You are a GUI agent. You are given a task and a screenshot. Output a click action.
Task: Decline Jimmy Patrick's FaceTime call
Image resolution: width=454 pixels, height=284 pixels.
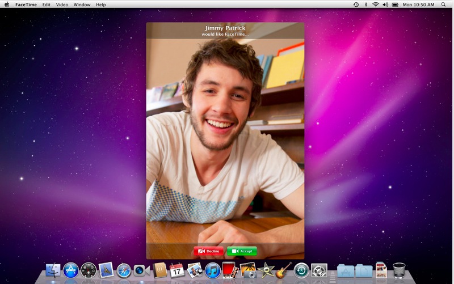coord(208,251)
